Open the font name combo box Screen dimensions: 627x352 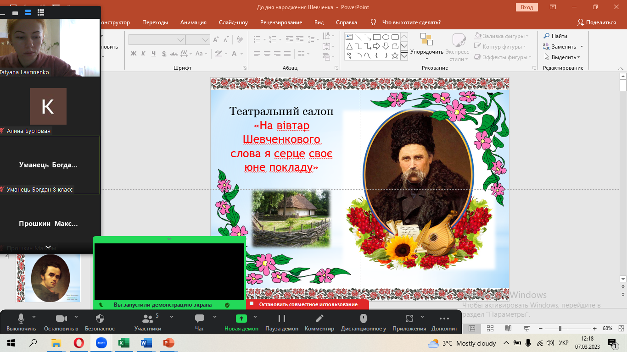[x=157, y=40]
